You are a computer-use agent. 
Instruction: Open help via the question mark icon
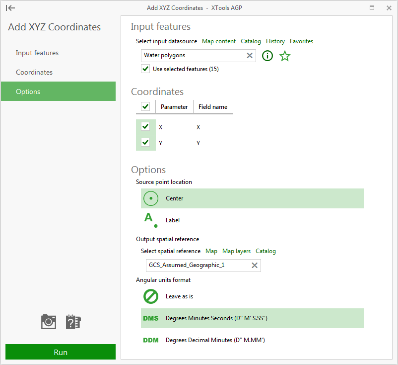(72, 322)
